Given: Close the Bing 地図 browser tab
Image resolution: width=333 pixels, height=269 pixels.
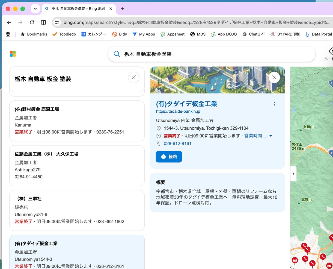Looking at the screenshot, I should click(x=111, y=9).
